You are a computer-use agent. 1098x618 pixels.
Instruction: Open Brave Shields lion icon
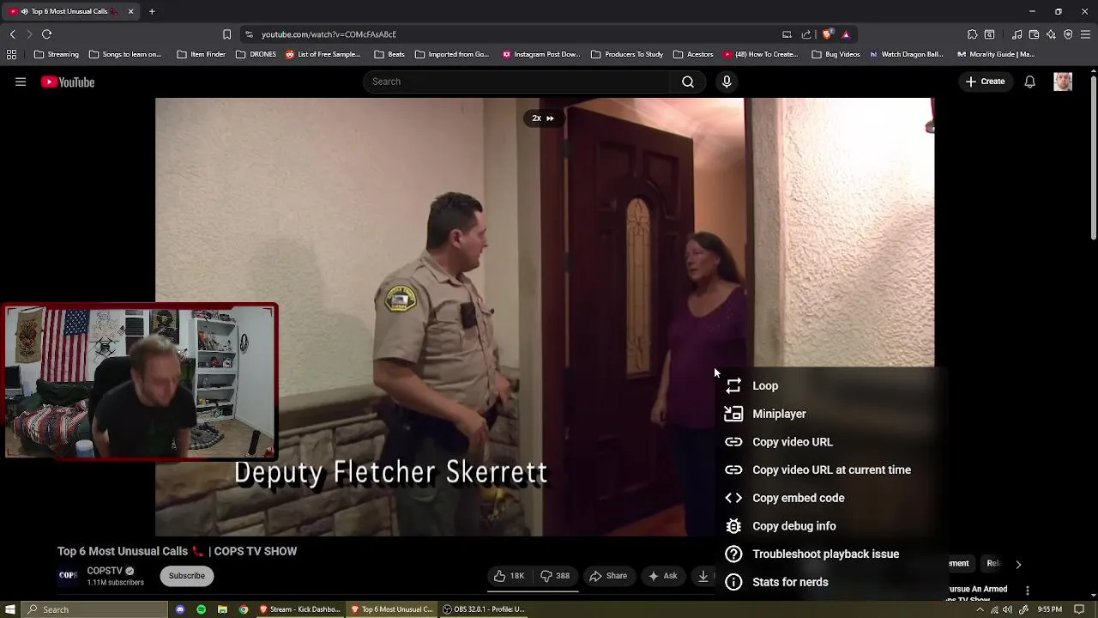827,34
